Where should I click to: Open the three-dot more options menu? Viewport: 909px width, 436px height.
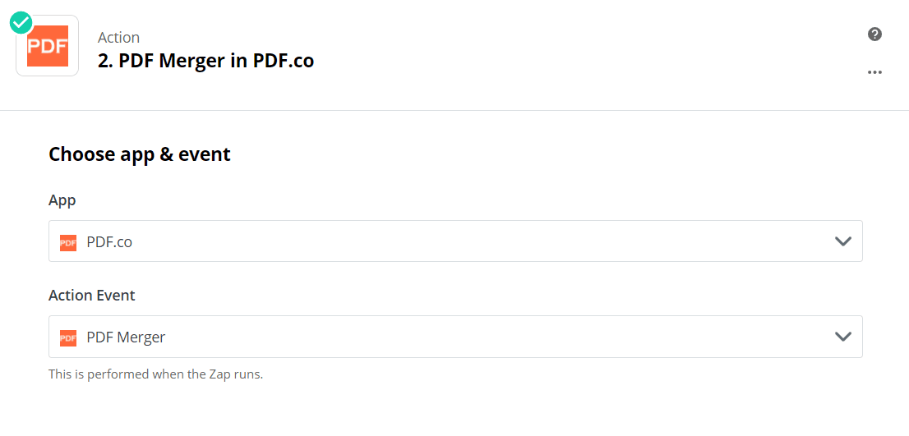point(874,72)
